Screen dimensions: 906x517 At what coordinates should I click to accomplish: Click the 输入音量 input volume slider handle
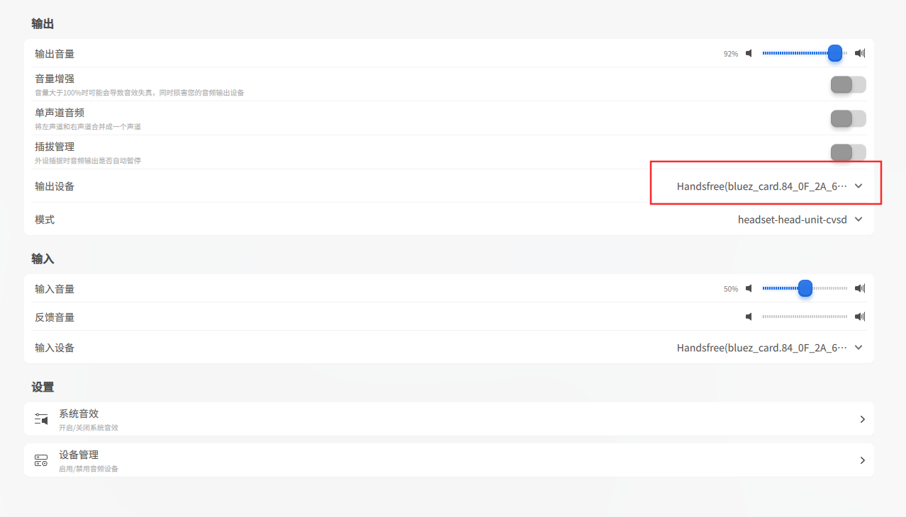[805, 288]
